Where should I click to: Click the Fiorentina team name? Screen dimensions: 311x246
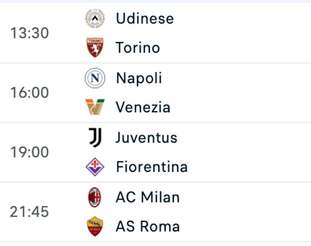(152, 167)
